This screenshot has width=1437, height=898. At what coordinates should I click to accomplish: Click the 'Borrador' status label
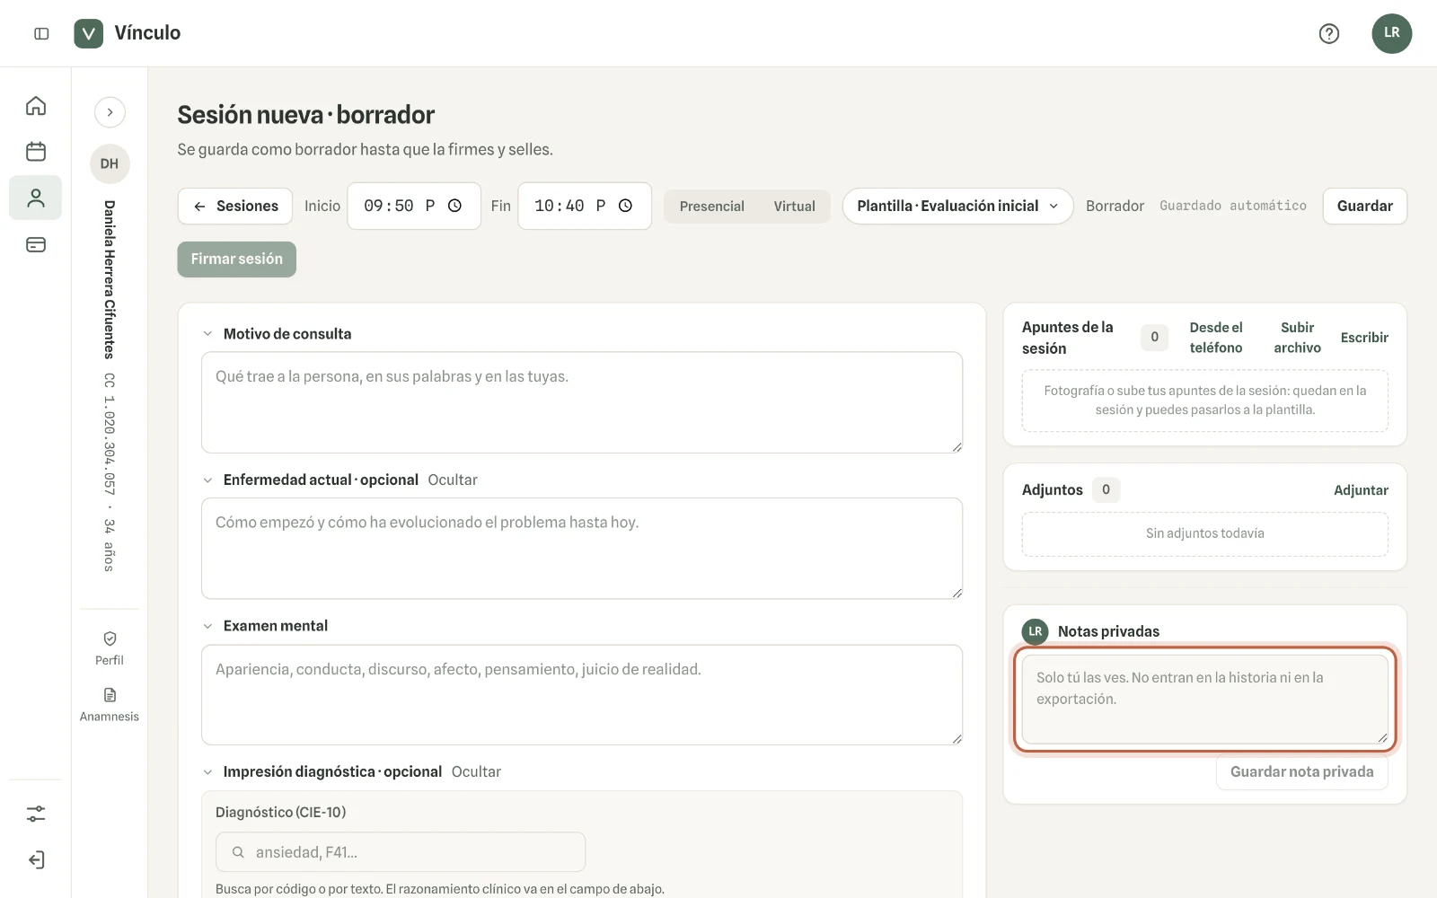(1115, 206)
